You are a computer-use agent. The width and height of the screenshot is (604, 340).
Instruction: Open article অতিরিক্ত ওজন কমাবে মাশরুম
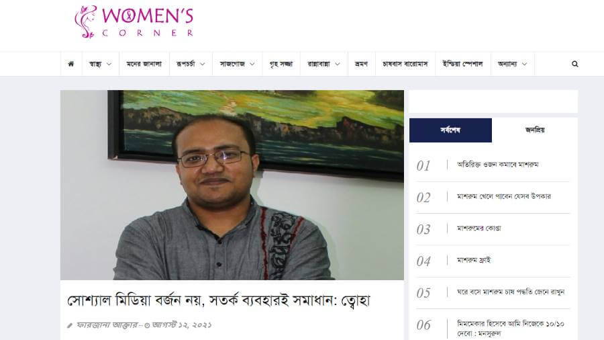pos(498,165)
